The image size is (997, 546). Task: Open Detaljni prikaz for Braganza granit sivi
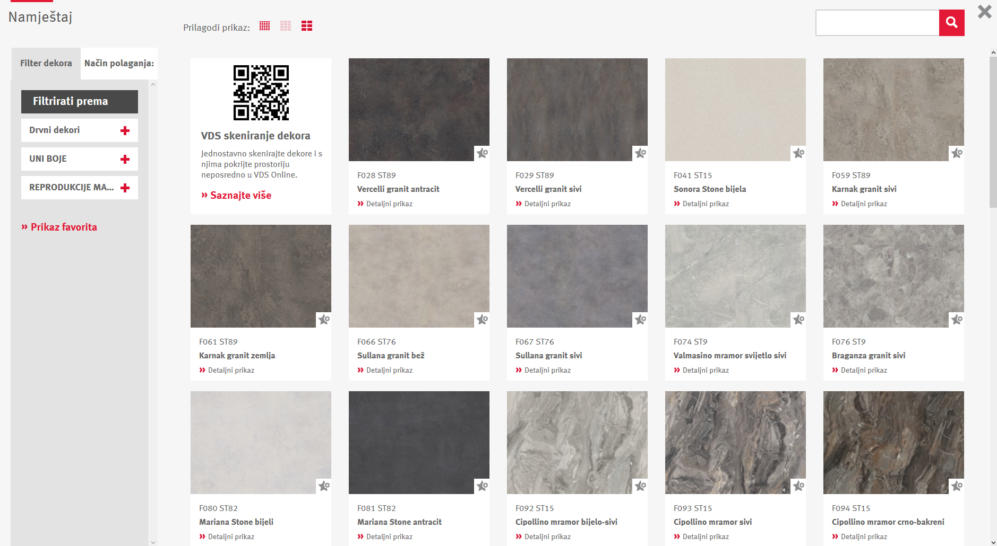point(860,370)
